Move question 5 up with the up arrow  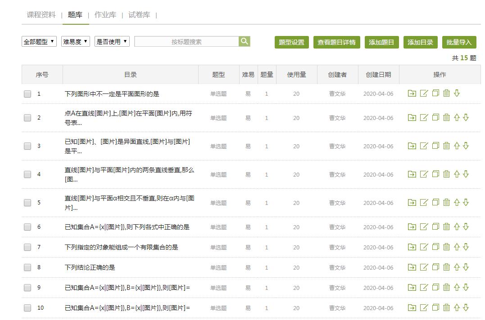point(457,203)
